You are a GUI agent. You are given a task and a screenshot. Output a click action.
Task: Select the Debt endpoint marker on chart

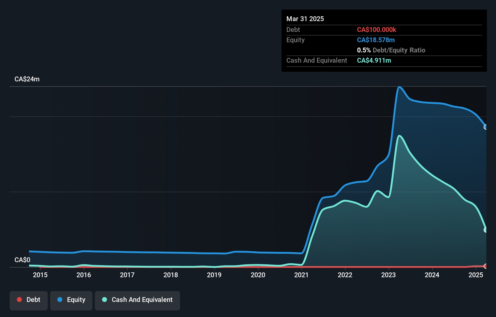click(x=485, y=266)
